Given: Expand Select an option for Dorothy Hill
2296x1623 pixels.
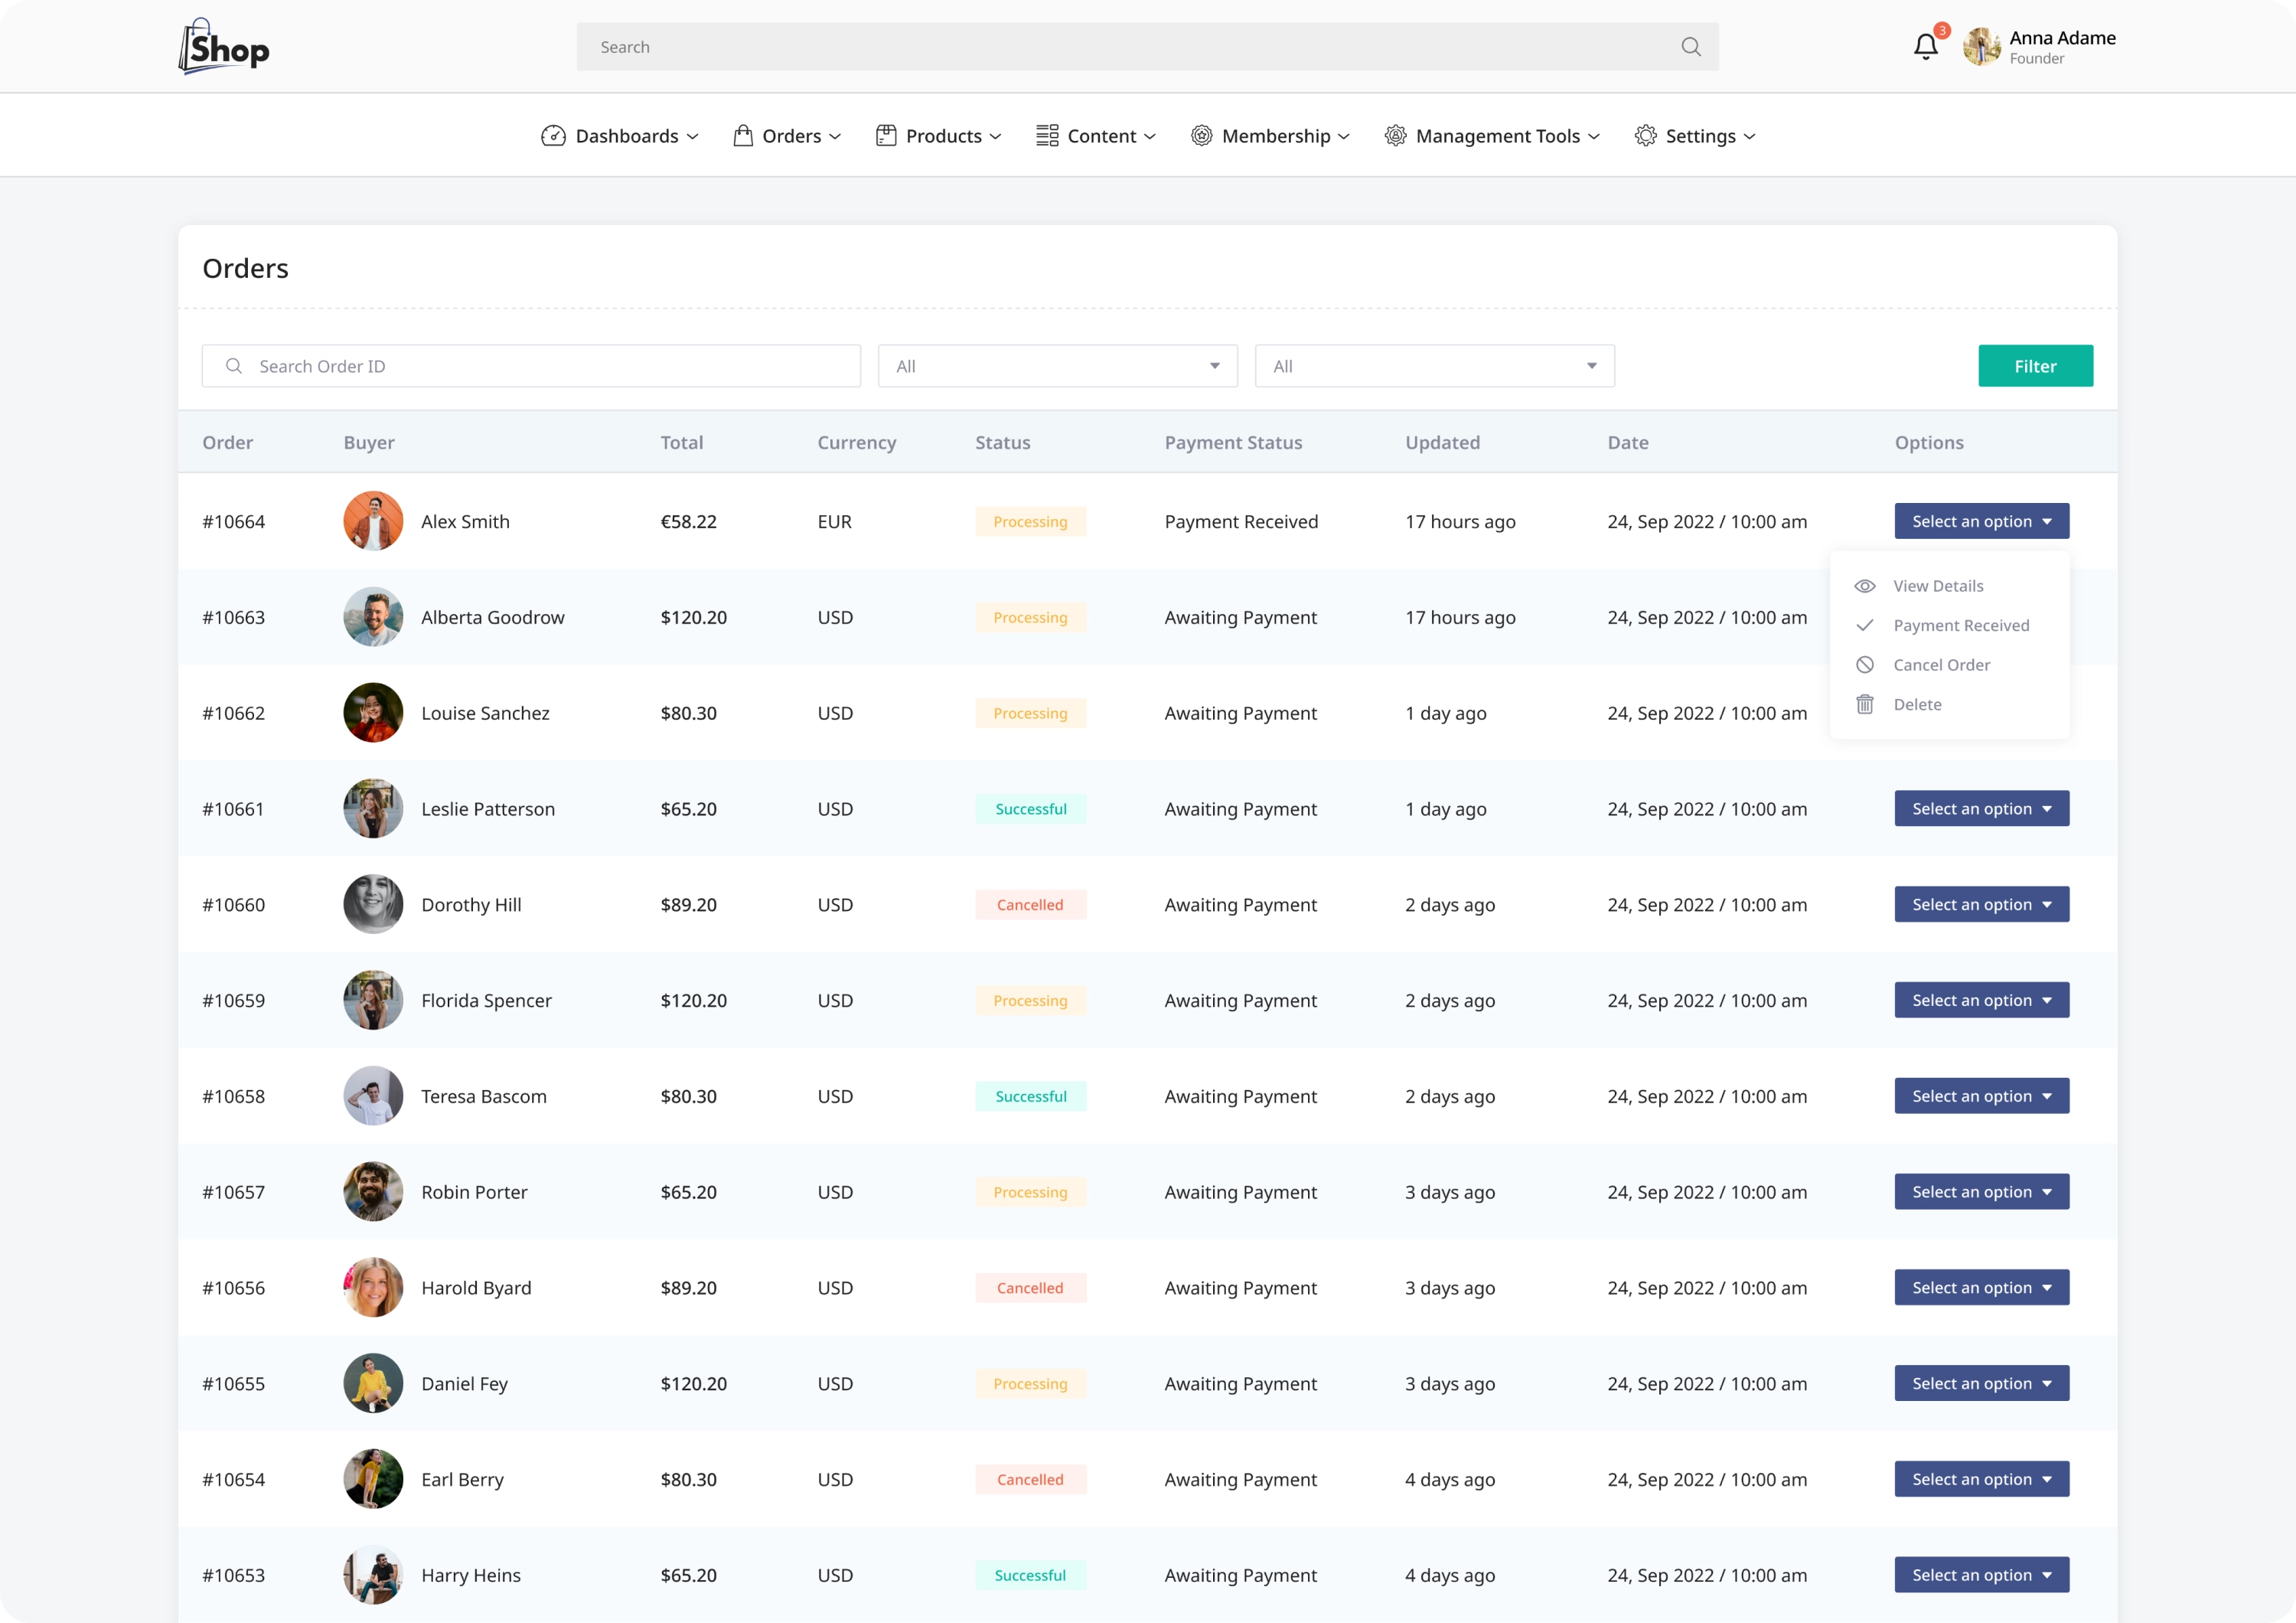Looking at the screenshot, I should pos(1981,905).
